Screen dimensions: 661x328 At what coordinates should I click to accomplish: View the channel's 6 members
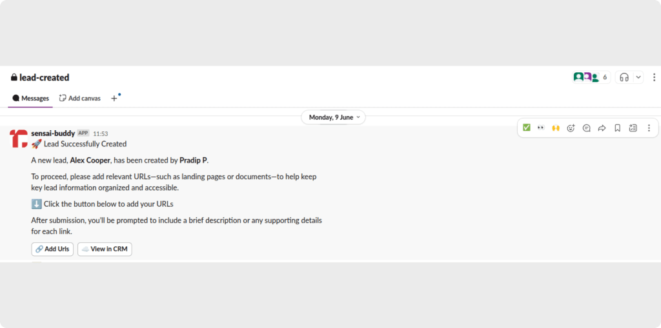(591, 77)
